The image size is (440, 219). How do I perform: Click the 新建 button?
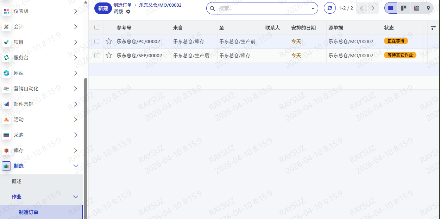[103, 8]
